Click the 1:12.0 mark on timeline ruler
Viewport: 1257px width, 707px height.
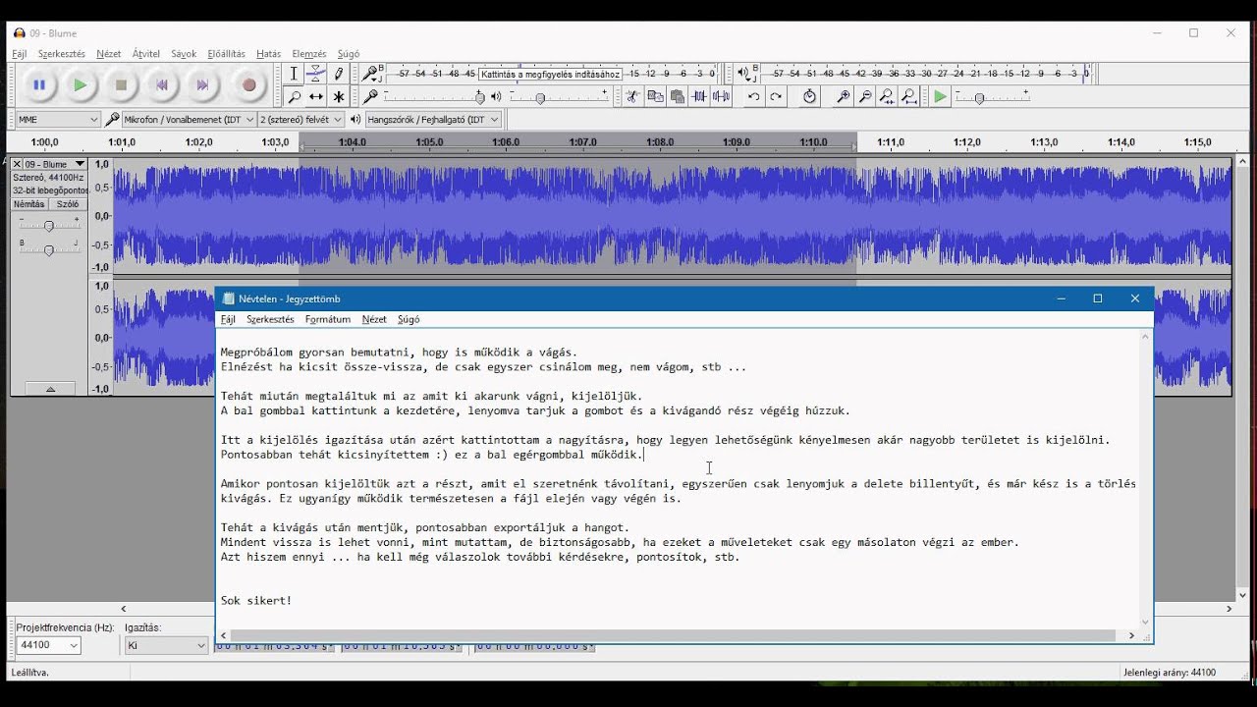966,142
